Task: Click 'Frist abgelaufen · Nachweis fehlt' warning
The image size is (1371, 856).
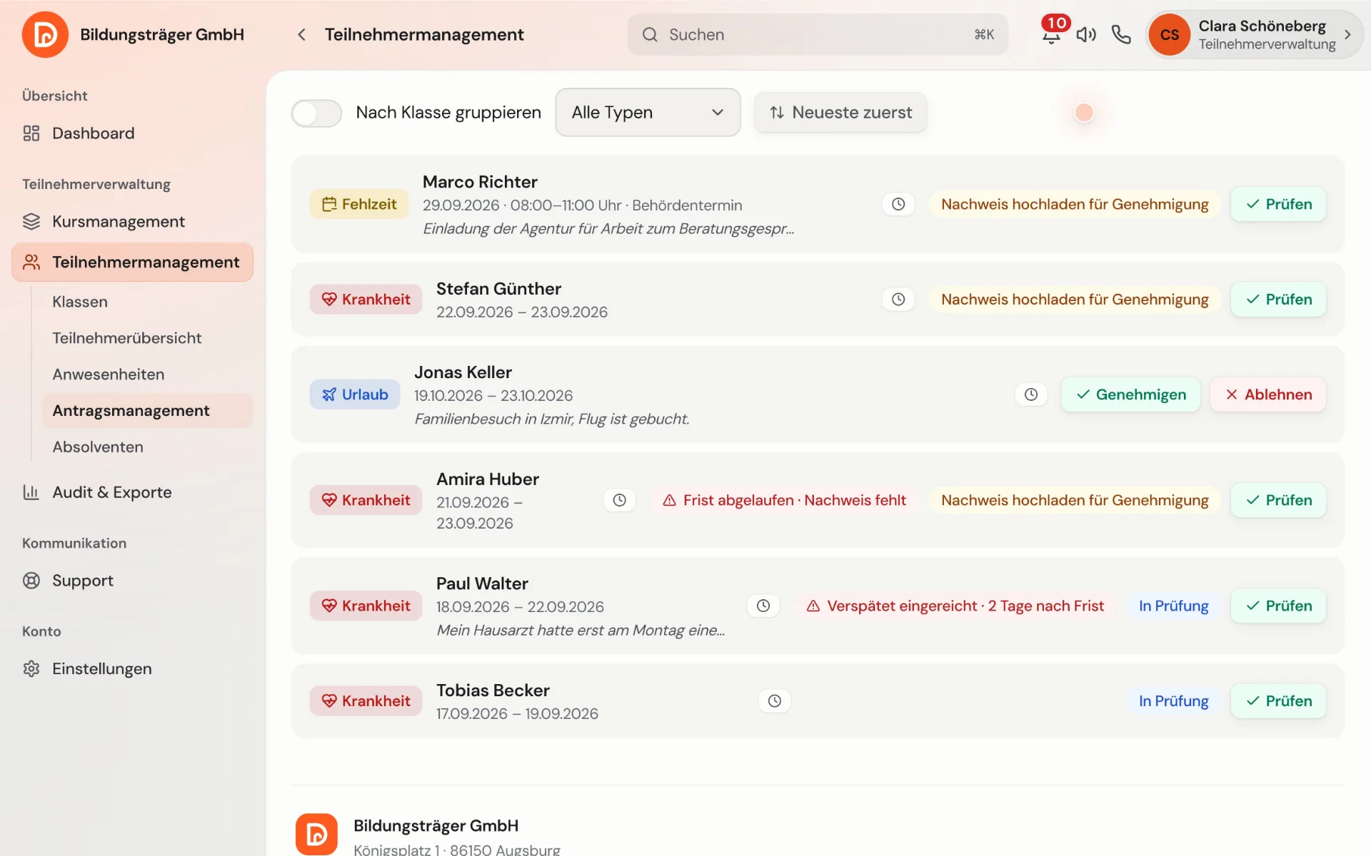Action: tap(784, 500)
